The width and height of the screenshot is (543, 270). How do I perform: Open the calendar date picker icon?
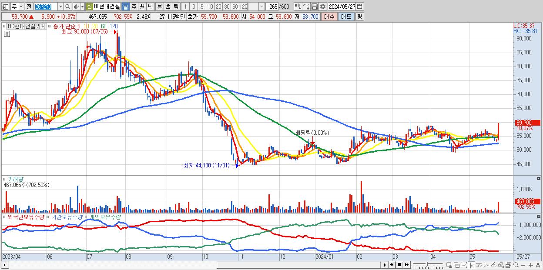click(x=359, y=7)
